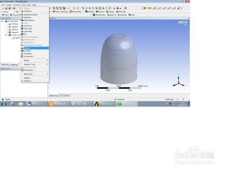Select Connect menu entry
This screenshot has height=170, width=227.
pyautogui.click(x=35, y=51)
